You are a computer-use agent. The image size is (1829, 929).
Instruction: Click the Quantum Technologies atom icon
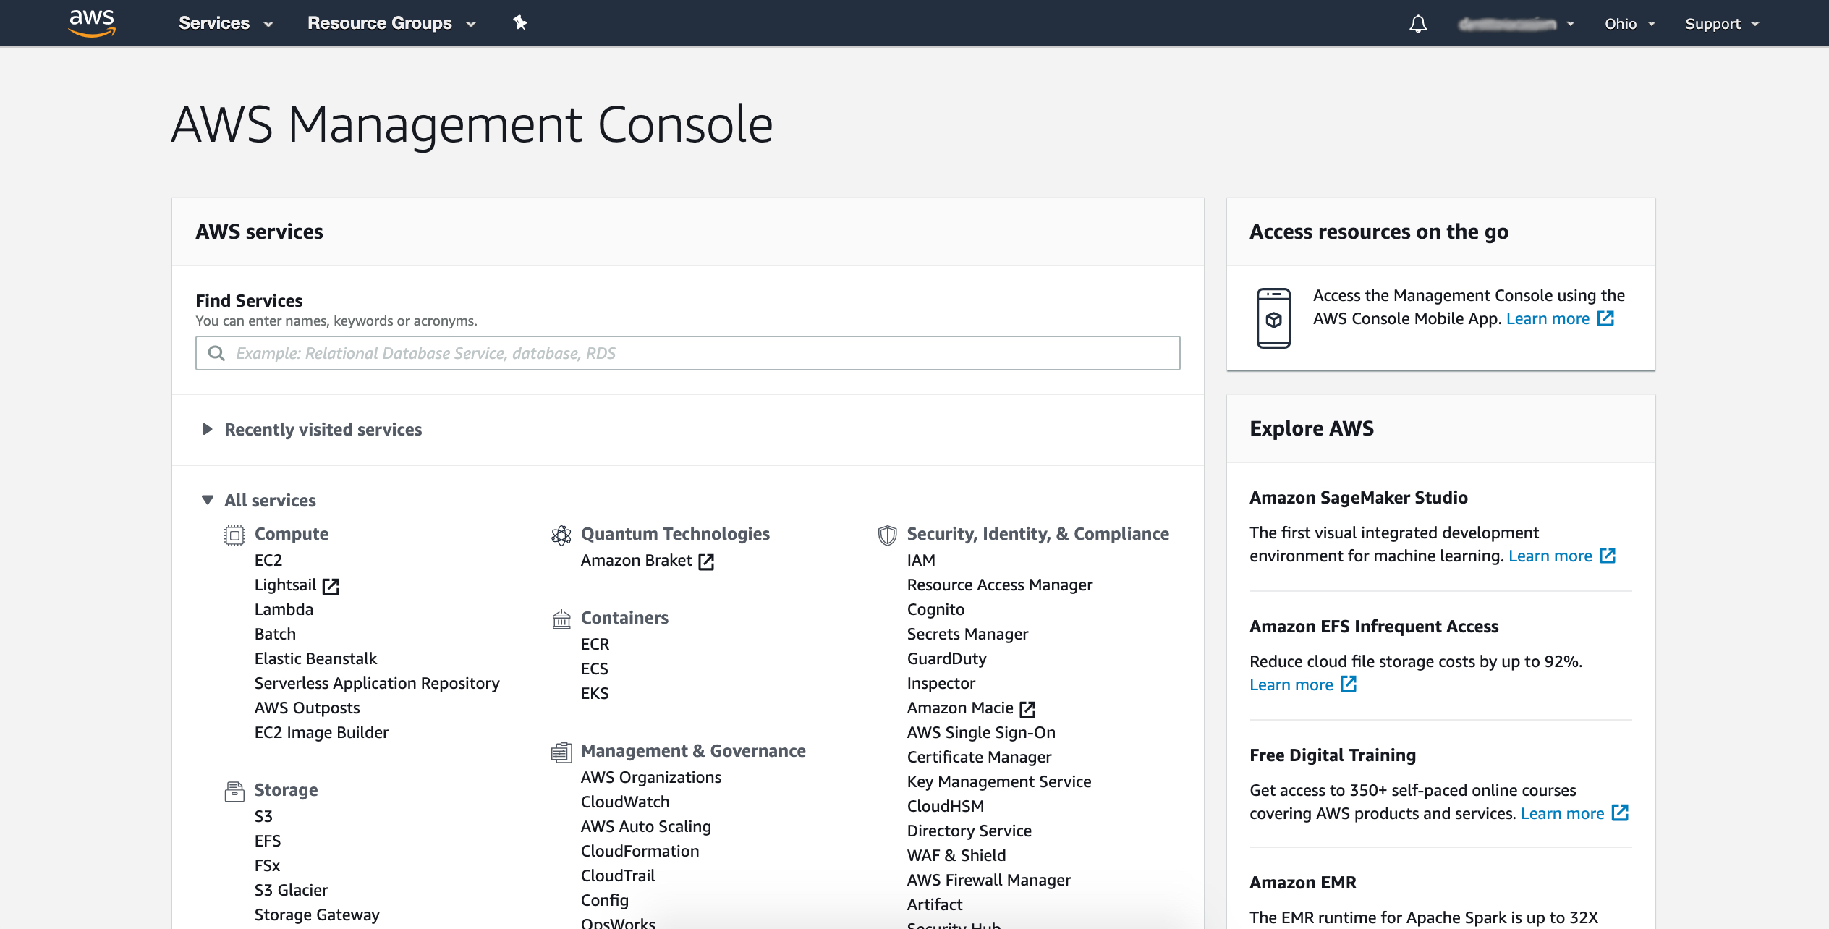point(561,535)
